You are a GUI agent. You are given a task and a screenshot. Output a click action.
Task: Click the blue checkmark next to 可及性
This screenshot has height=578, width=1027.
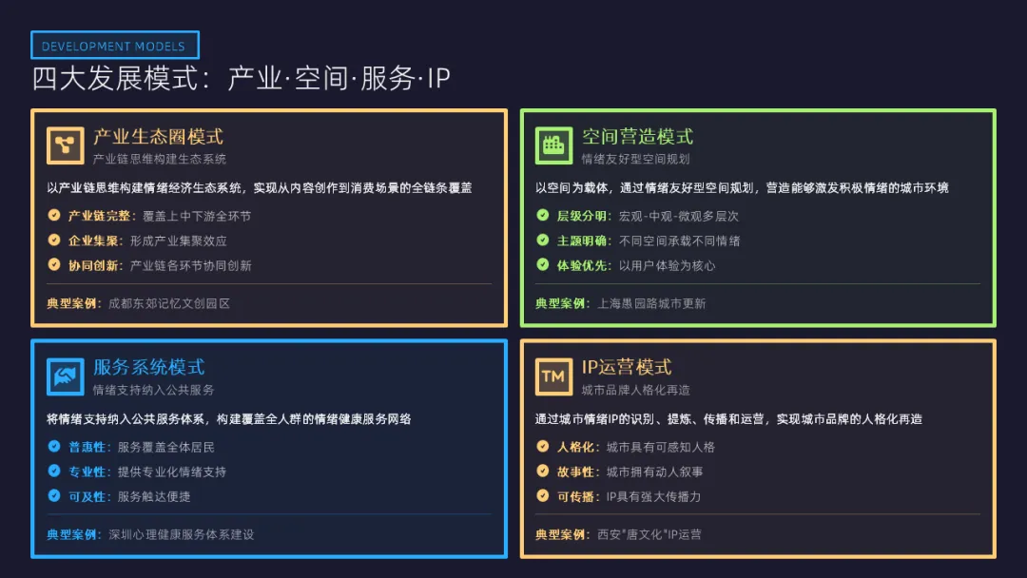pos(54,495)
